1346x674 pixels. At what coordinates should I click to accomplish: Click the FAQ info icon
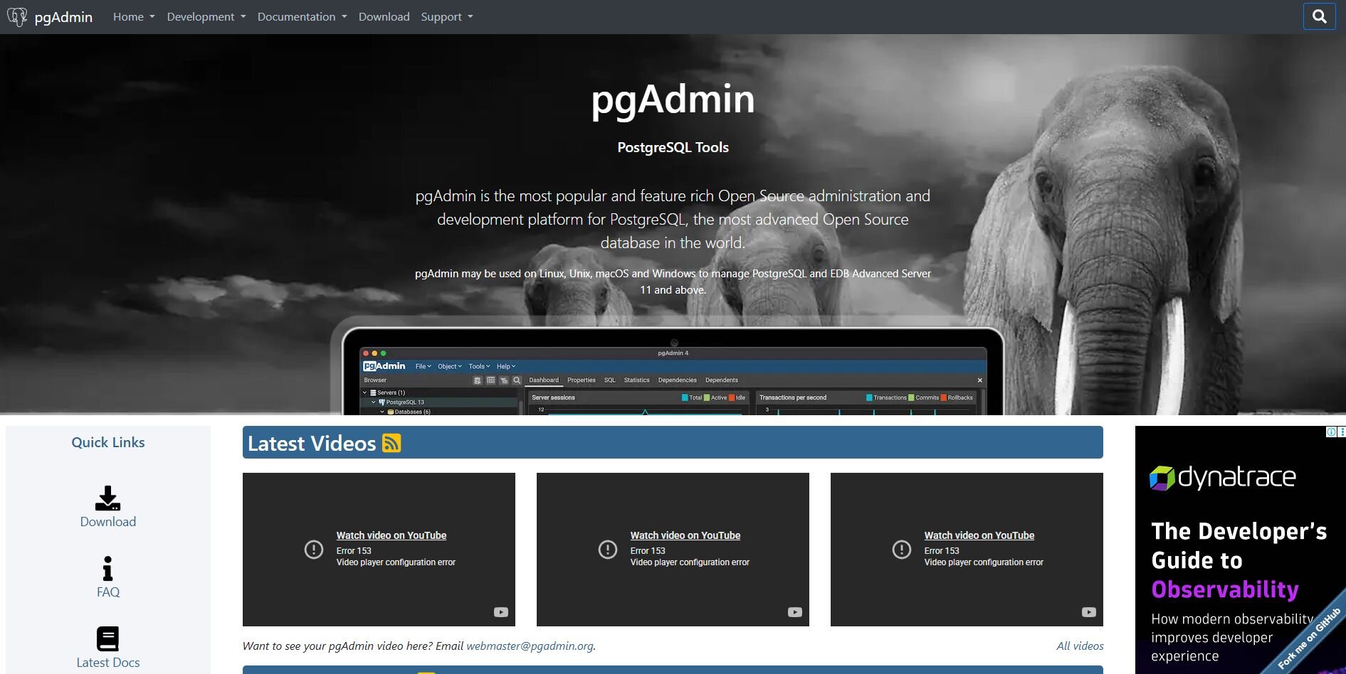click(107, 569)
